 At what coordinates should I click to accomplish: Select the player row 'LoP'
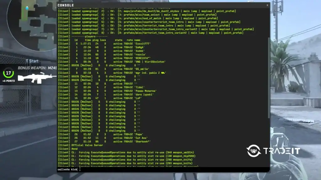click(x=100, y=98)
